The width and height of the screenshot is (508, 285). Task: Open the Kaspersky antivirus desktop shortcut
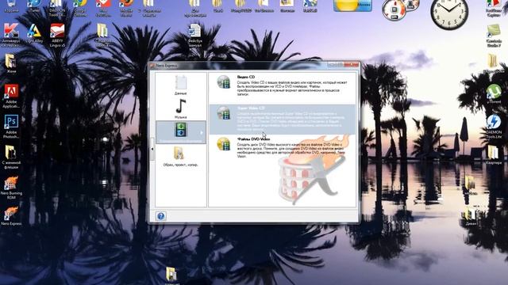coord(11,35)
